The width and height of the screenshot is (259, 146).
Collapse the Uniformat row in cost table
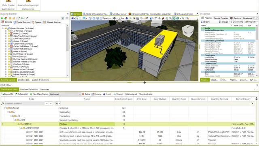6,108
